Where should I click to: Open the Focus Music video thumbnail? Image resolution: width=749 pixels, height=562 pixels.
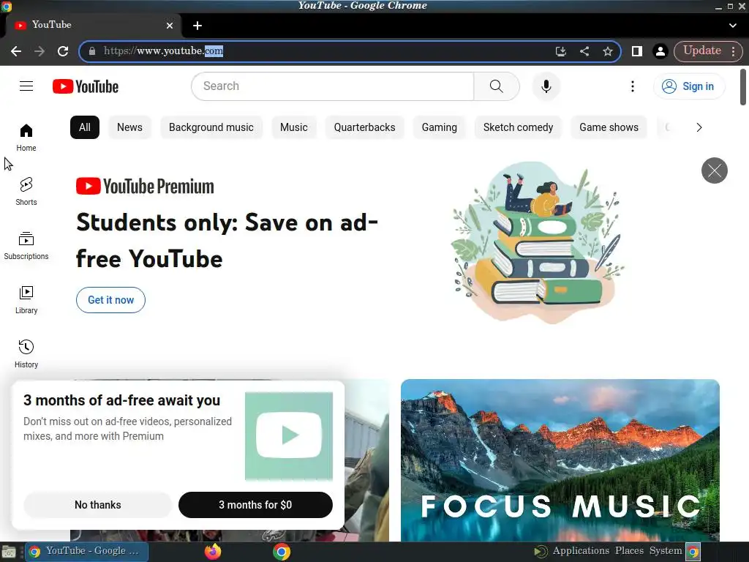pos(560,460)
